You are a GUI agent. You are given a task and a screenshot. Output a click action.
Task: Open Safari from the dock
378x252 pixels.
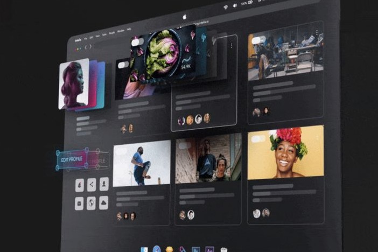click(x=157, y=249)
